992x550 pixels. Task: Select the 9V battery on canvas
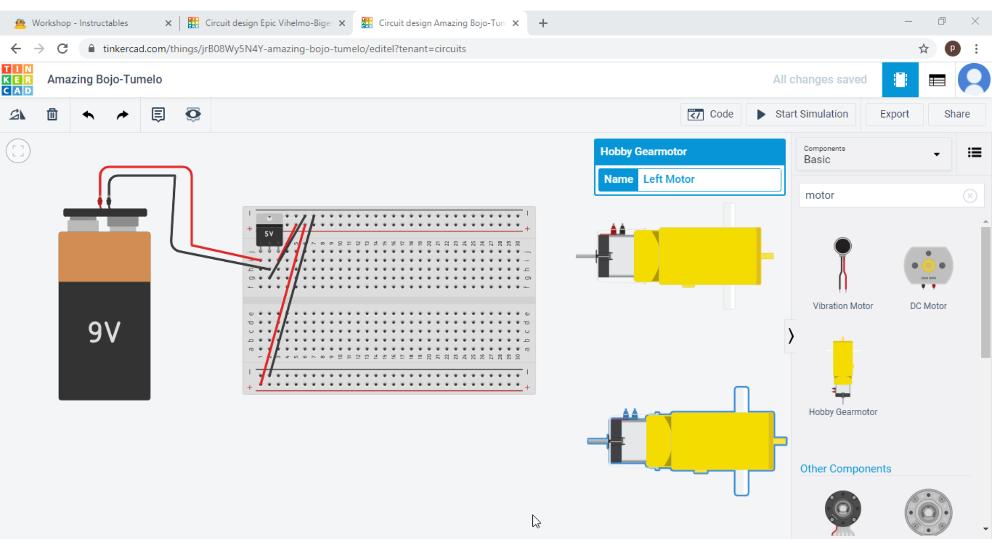(104, 305)
